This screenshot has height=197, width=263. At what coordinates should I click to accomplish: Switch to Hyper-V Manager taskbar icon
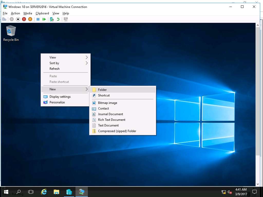69,192
